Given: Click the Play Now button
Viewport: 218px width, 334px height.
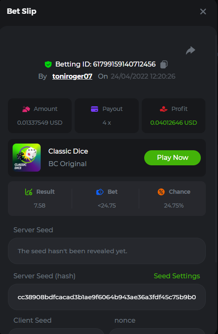Looking at the screenshot, I should pyautogui.click(x=172, y=158).
